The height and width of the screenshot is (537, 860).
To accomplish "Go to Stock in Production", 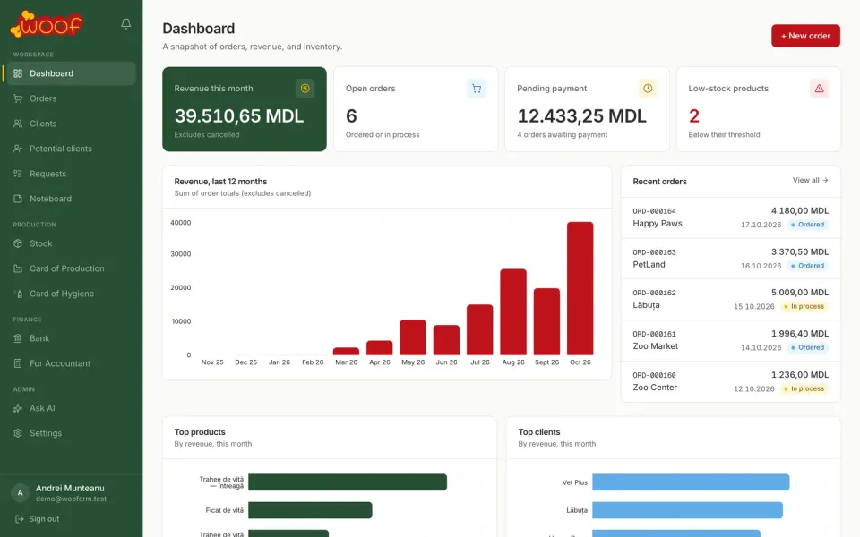I will pyautogui.click(x=70, y=243).
